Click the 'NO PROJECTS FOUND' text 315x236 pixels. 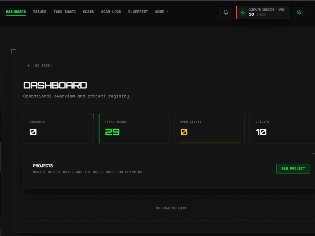(172, 208)
